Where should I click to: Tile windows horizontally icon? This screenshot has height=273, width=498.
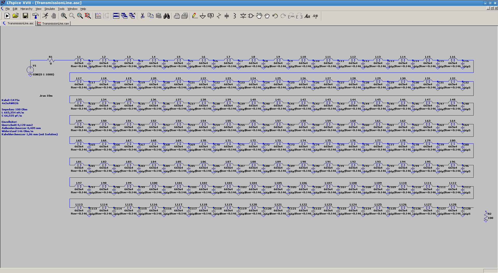(x=116, y=16)
